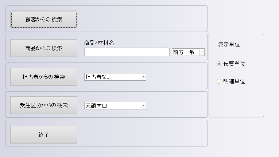Click inside the 担当者なし combo text area
279x157 pixels.
click(112, 77)
